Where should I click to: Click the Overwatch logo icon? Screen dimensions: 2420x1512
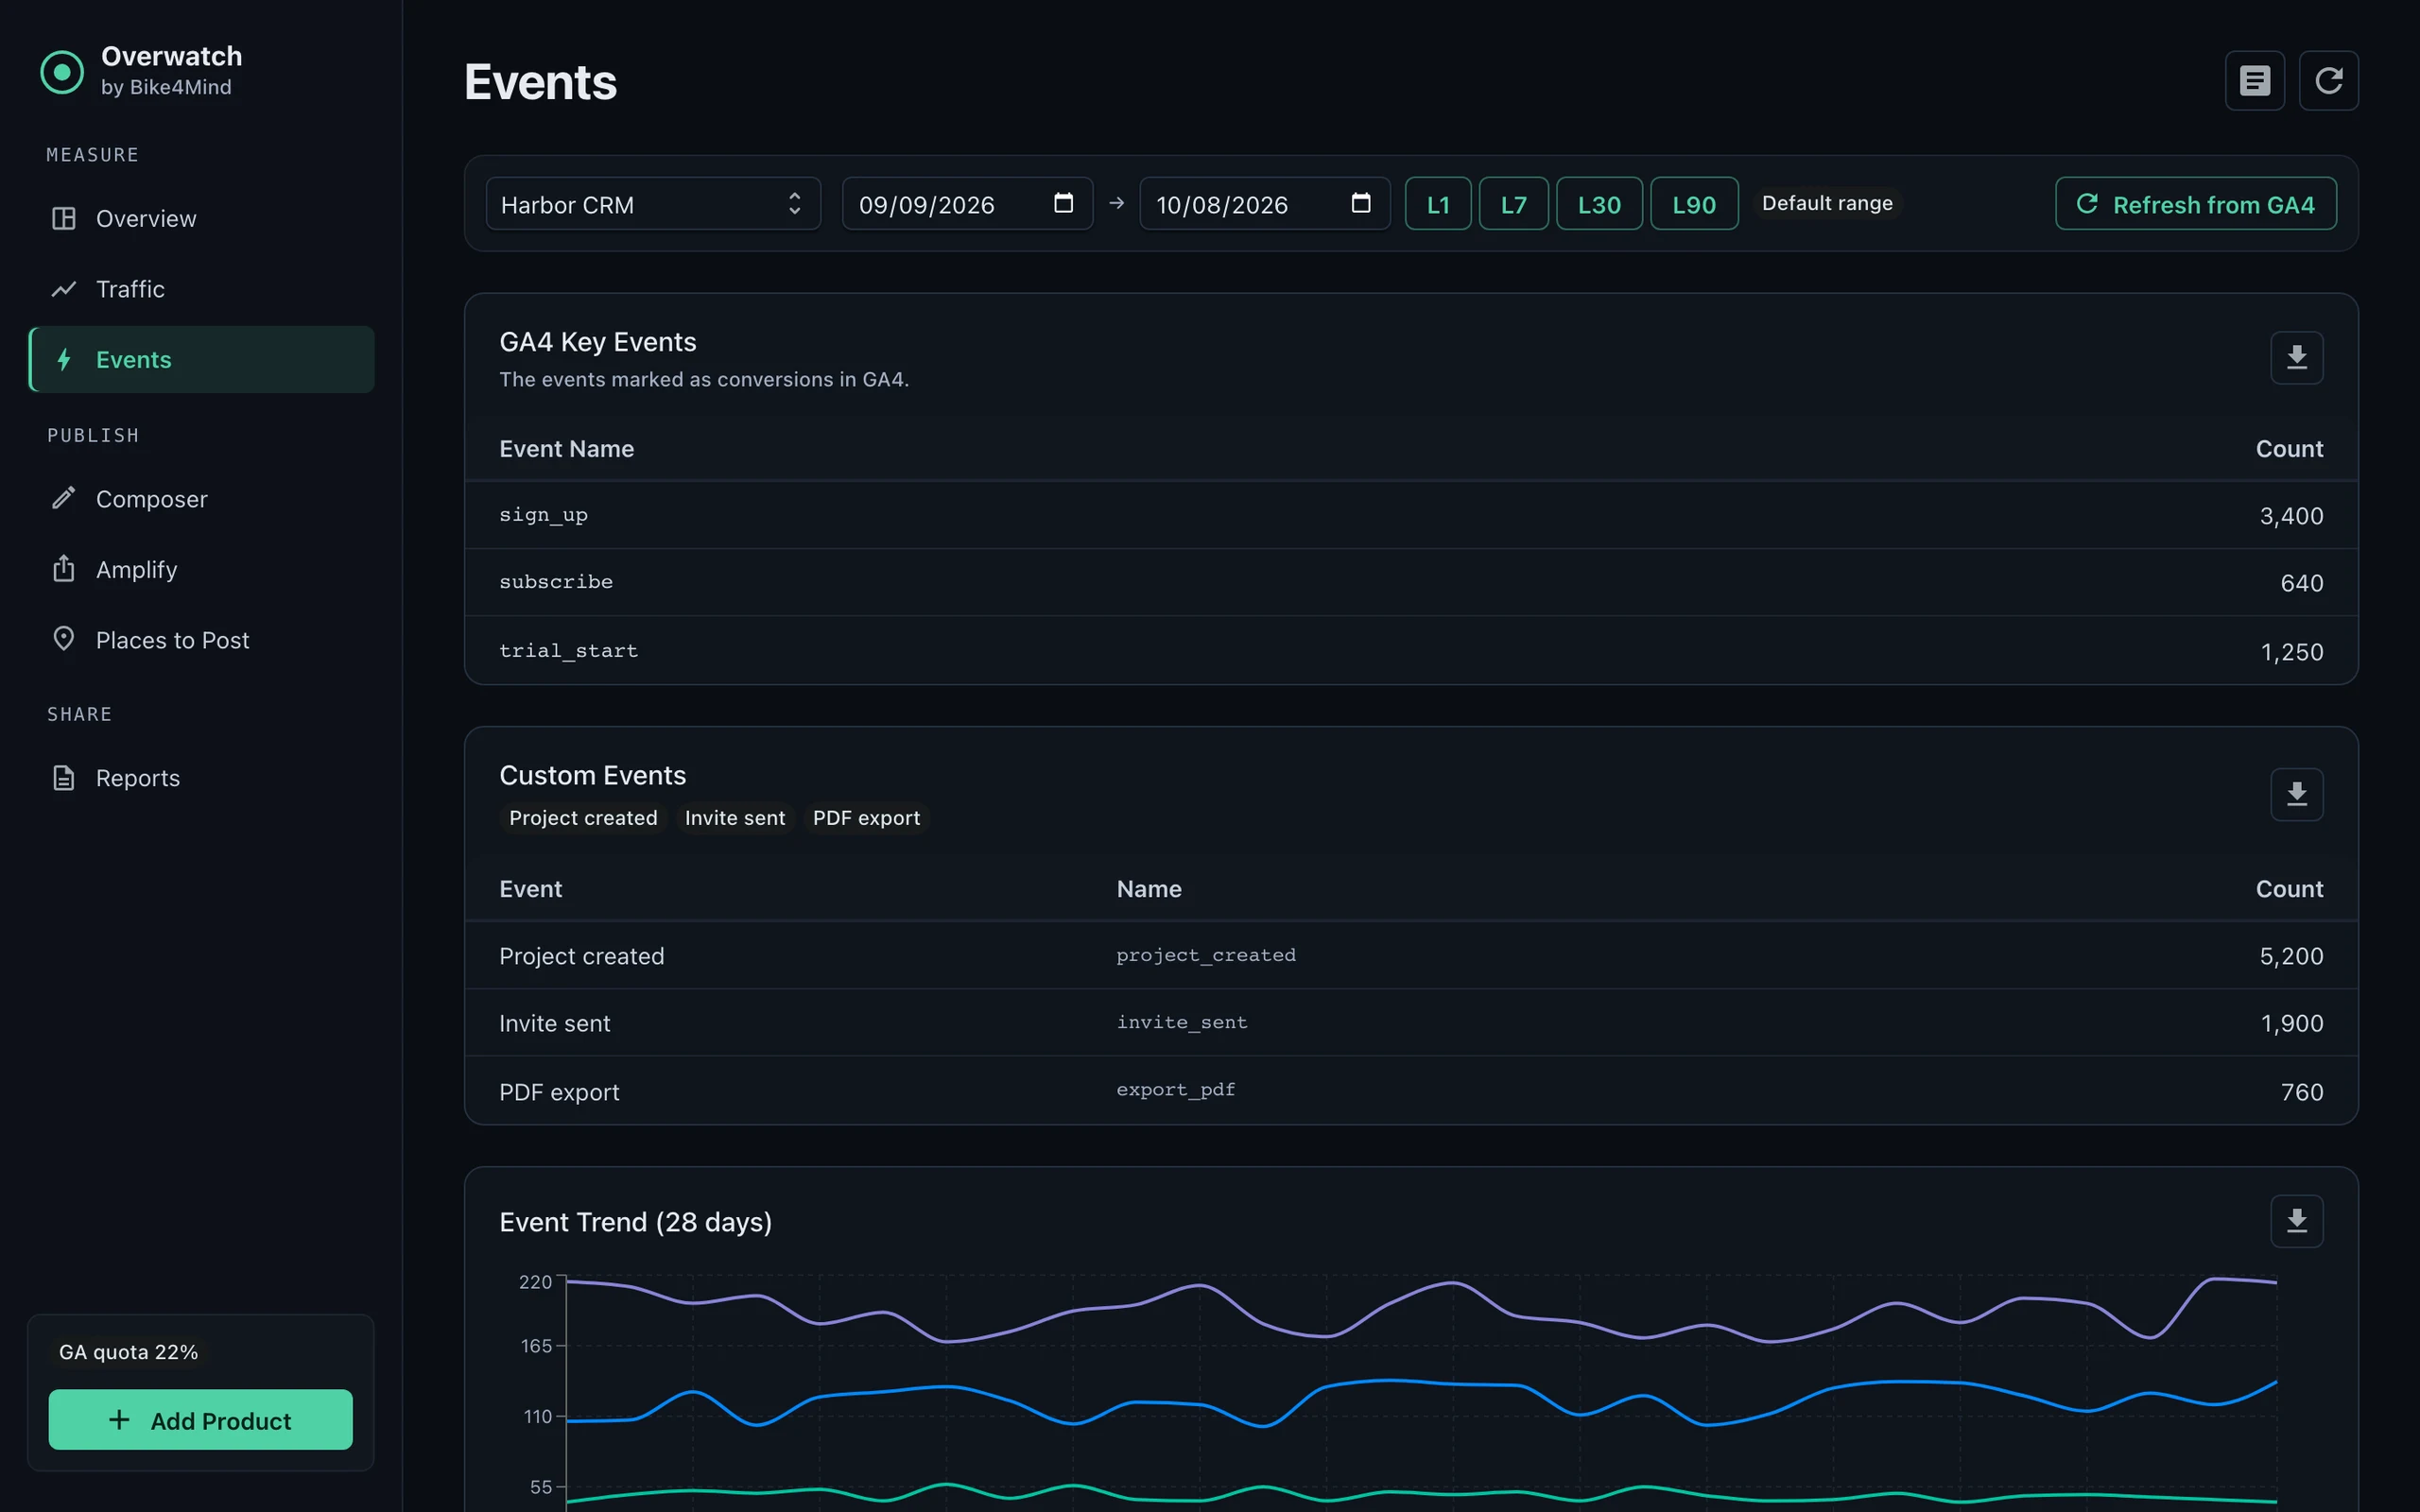point(62,72)
